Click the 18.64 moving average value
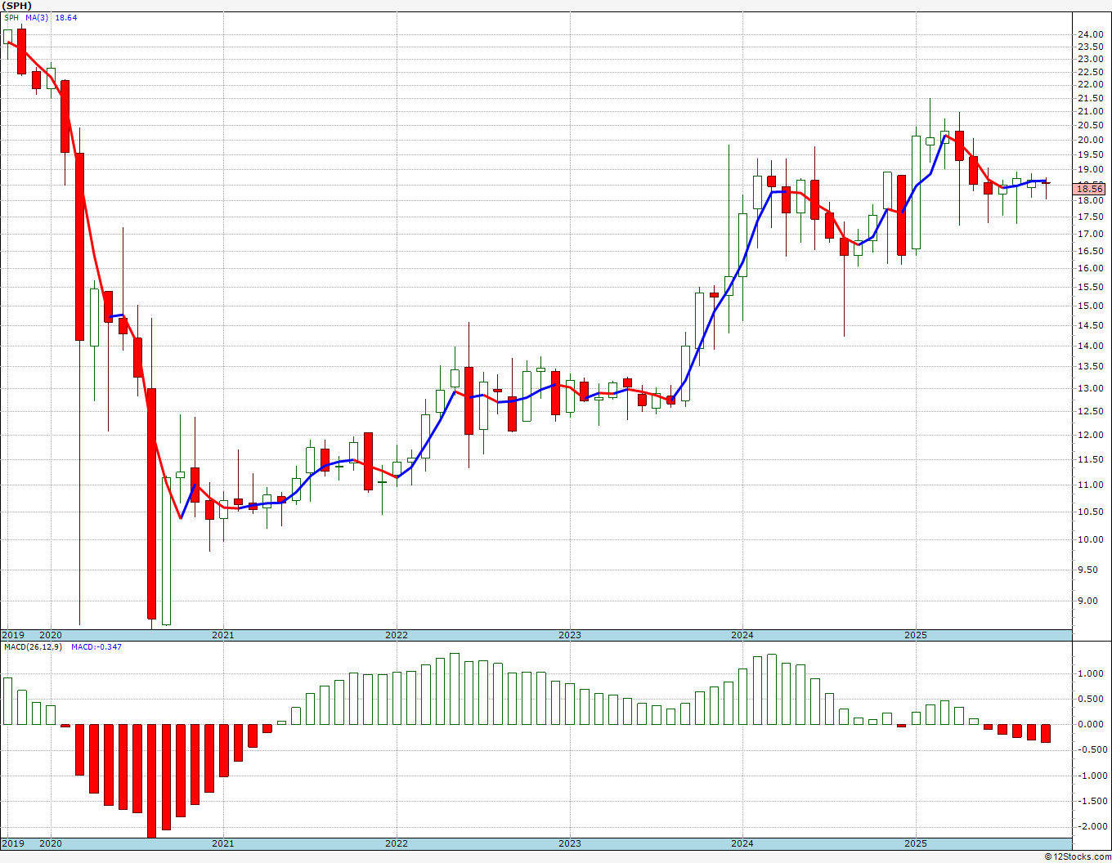 click(x=66, y=17)
